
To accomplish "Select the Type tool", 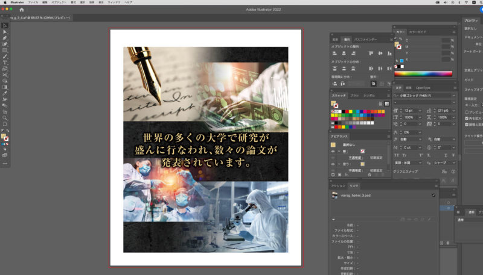I will tap(5, 63).
